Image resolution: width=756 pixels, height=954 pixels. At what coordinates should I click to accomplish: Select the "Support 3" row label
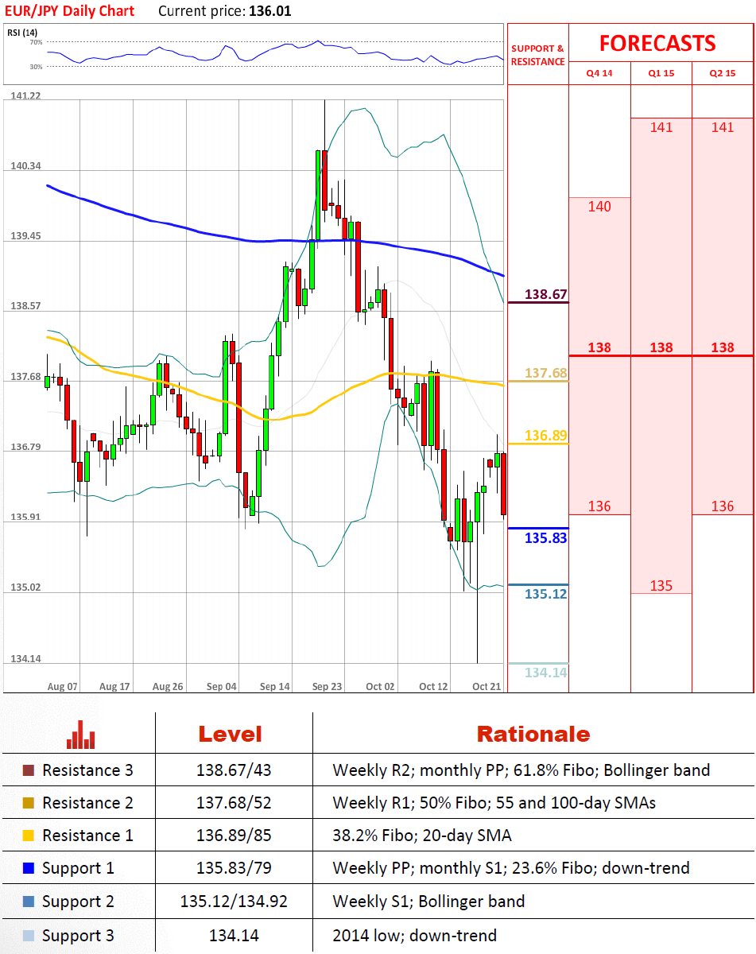coord(78,936)
